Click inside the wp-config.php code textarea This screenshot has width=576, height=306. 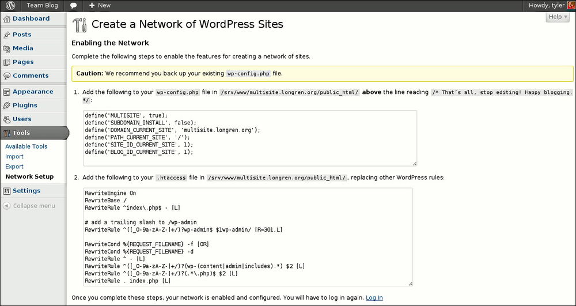pyautogui.click(x=250, y=138)
